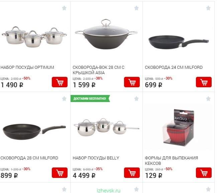This screenshot has width=218, height=193.
Task: Open Набор посуды Belly title link
Action: (96, 158)
